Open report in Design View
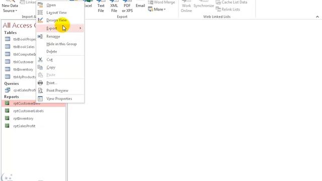Screen dimensions: 322x181 (60, 20)
